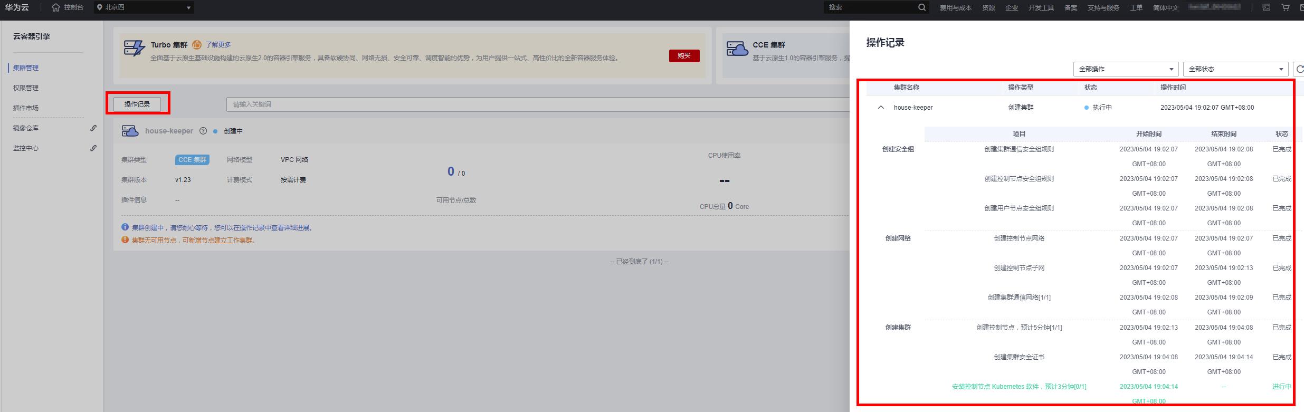Click the refresh icon in 操作记录 panel
This screenshot has height=412, width=1304.
pos(1299,69)
